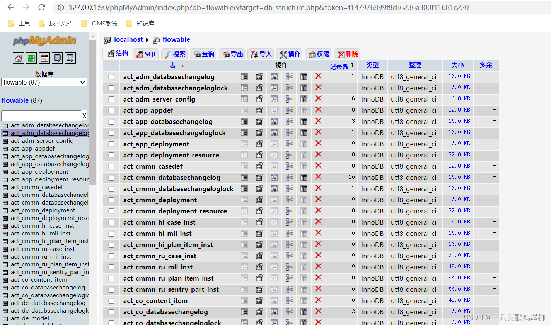Switch to the 查询 query tab
The image size is (551, 325).
[x=204, y=54]
